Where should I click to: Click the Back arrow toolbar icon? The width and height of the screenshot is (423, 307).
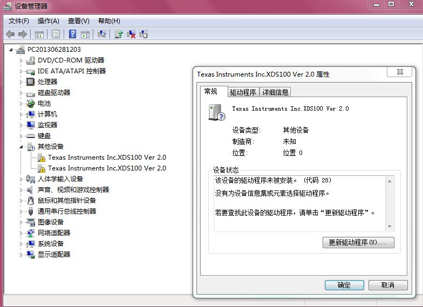point(10,35)
